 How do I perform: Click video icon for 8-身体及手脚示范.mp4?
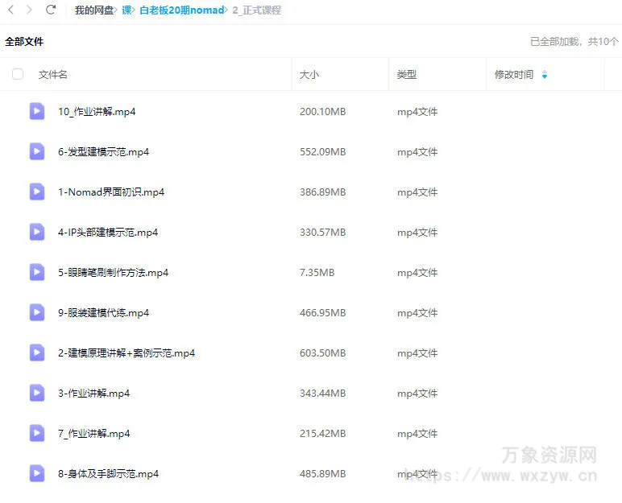pos(37,473)
